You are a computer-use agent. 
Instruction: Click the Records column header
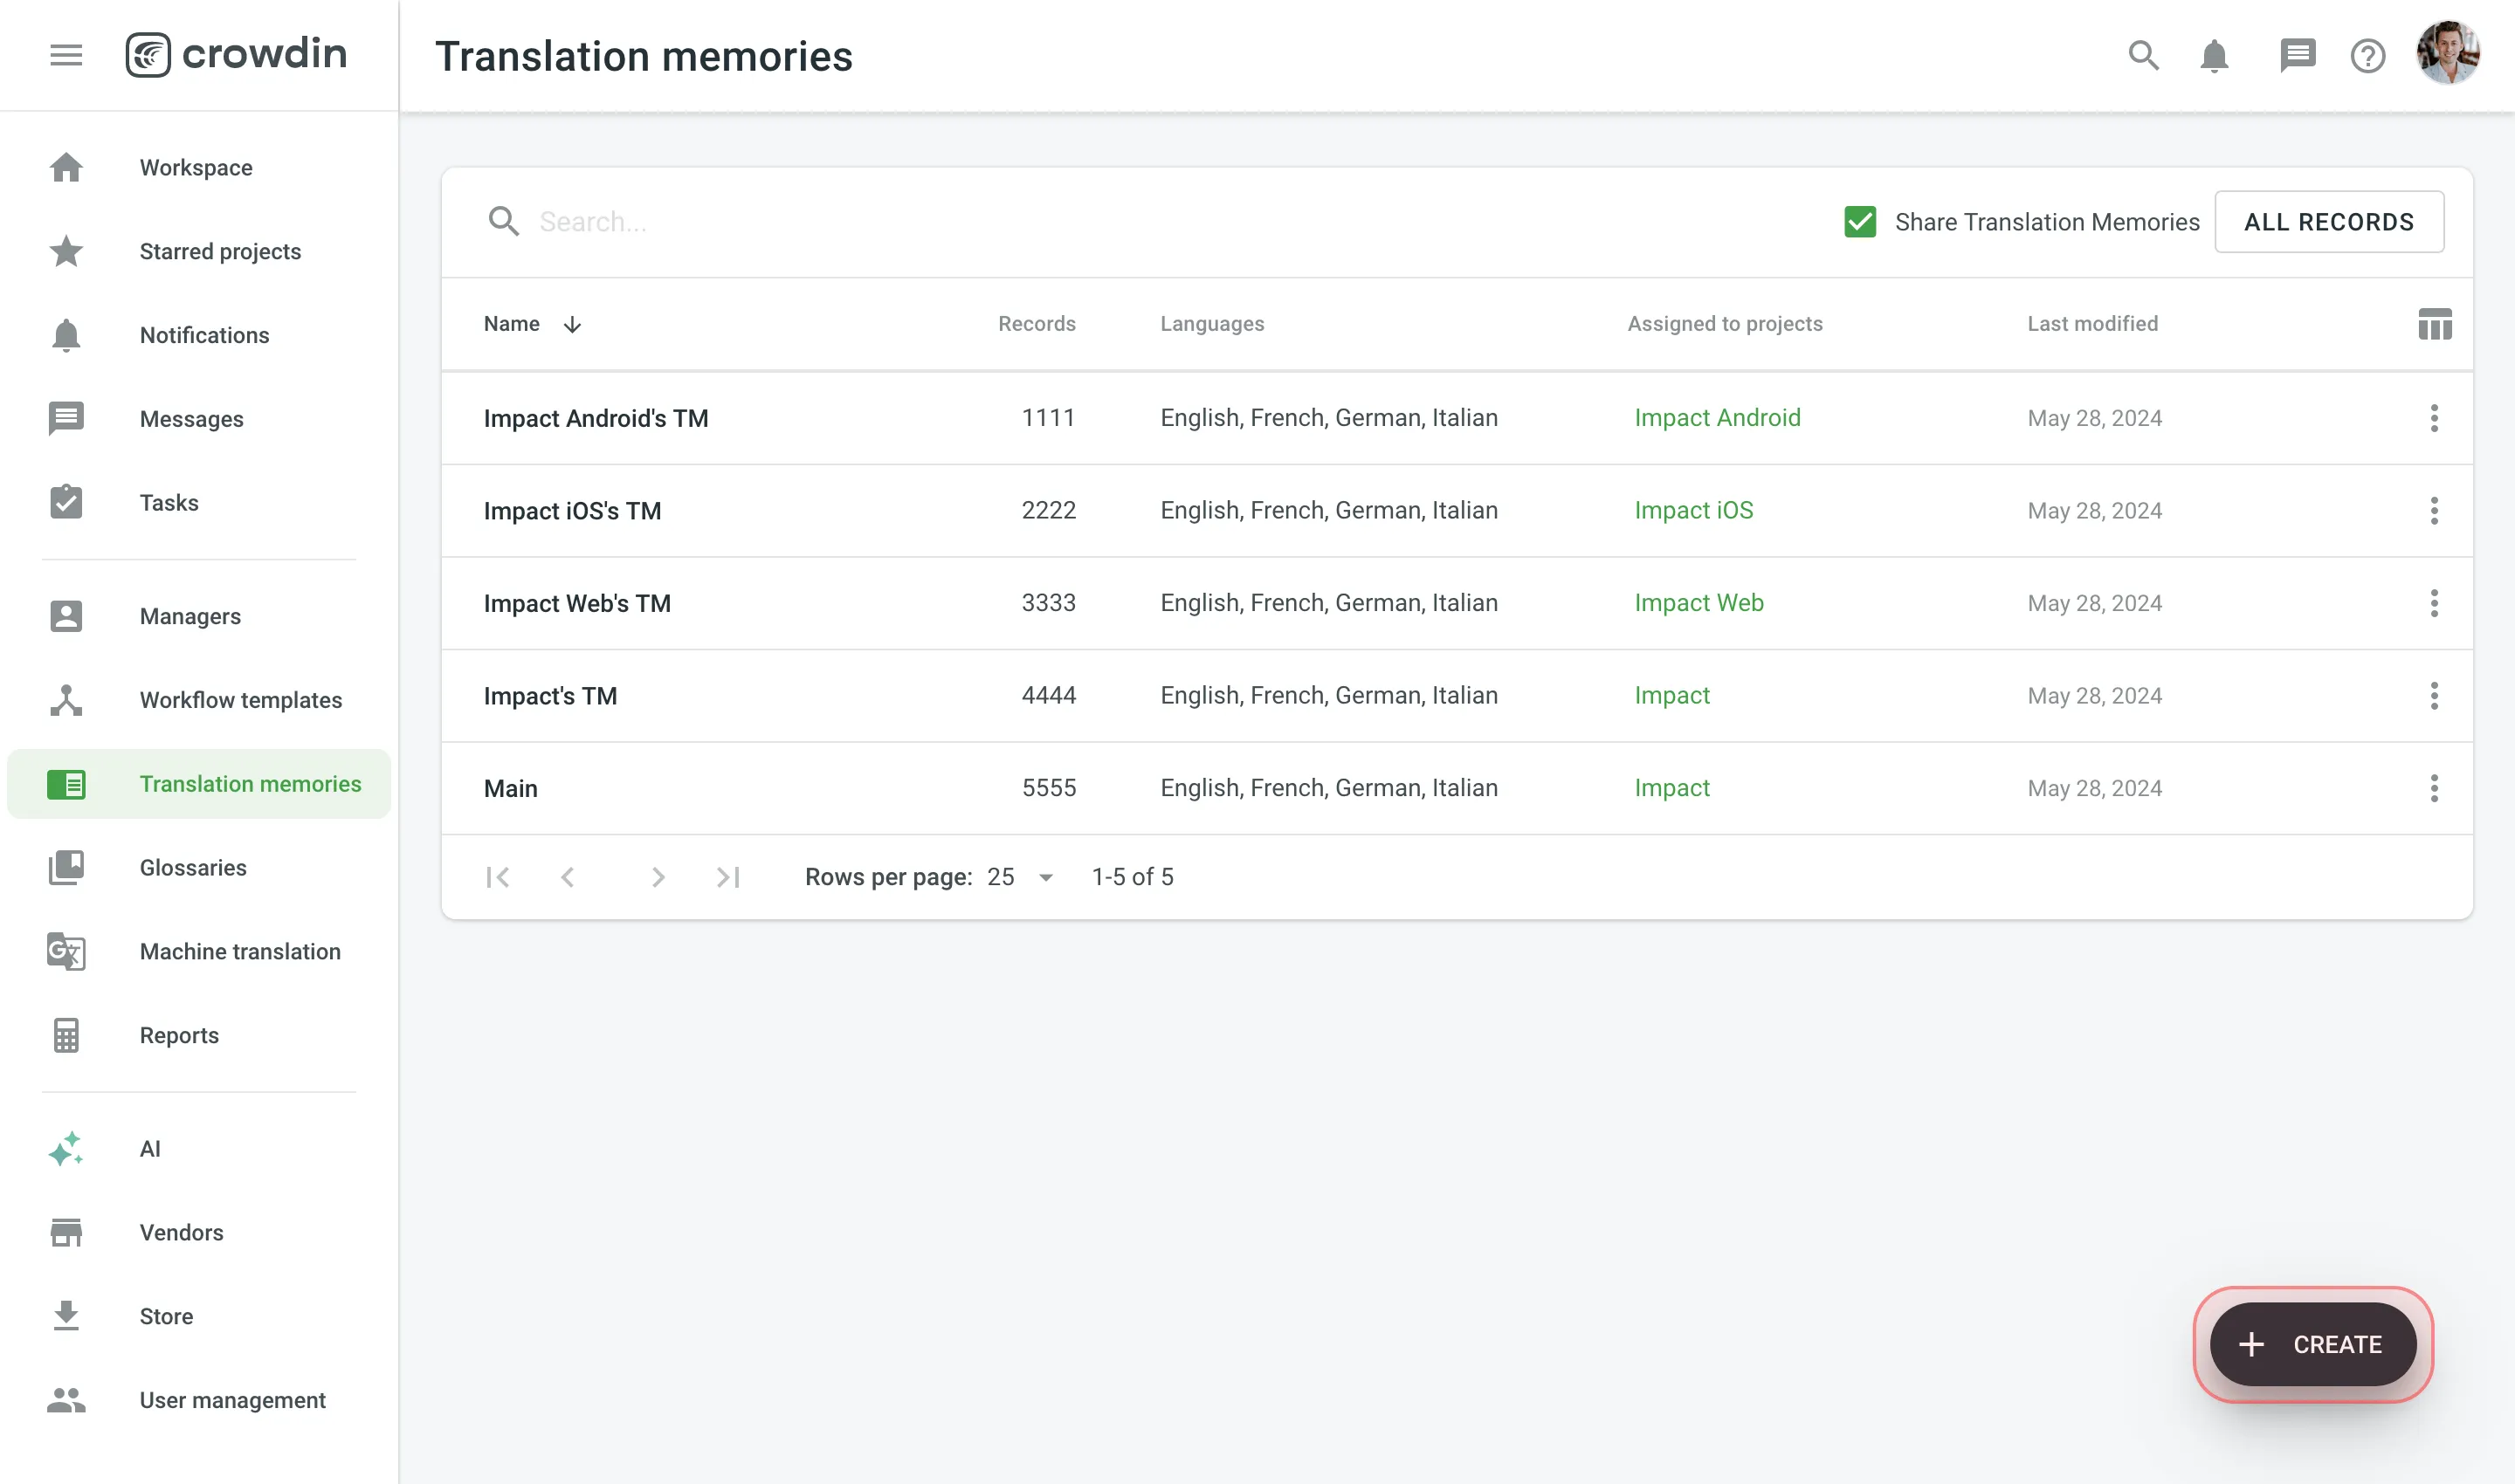tap(1037, 324)
